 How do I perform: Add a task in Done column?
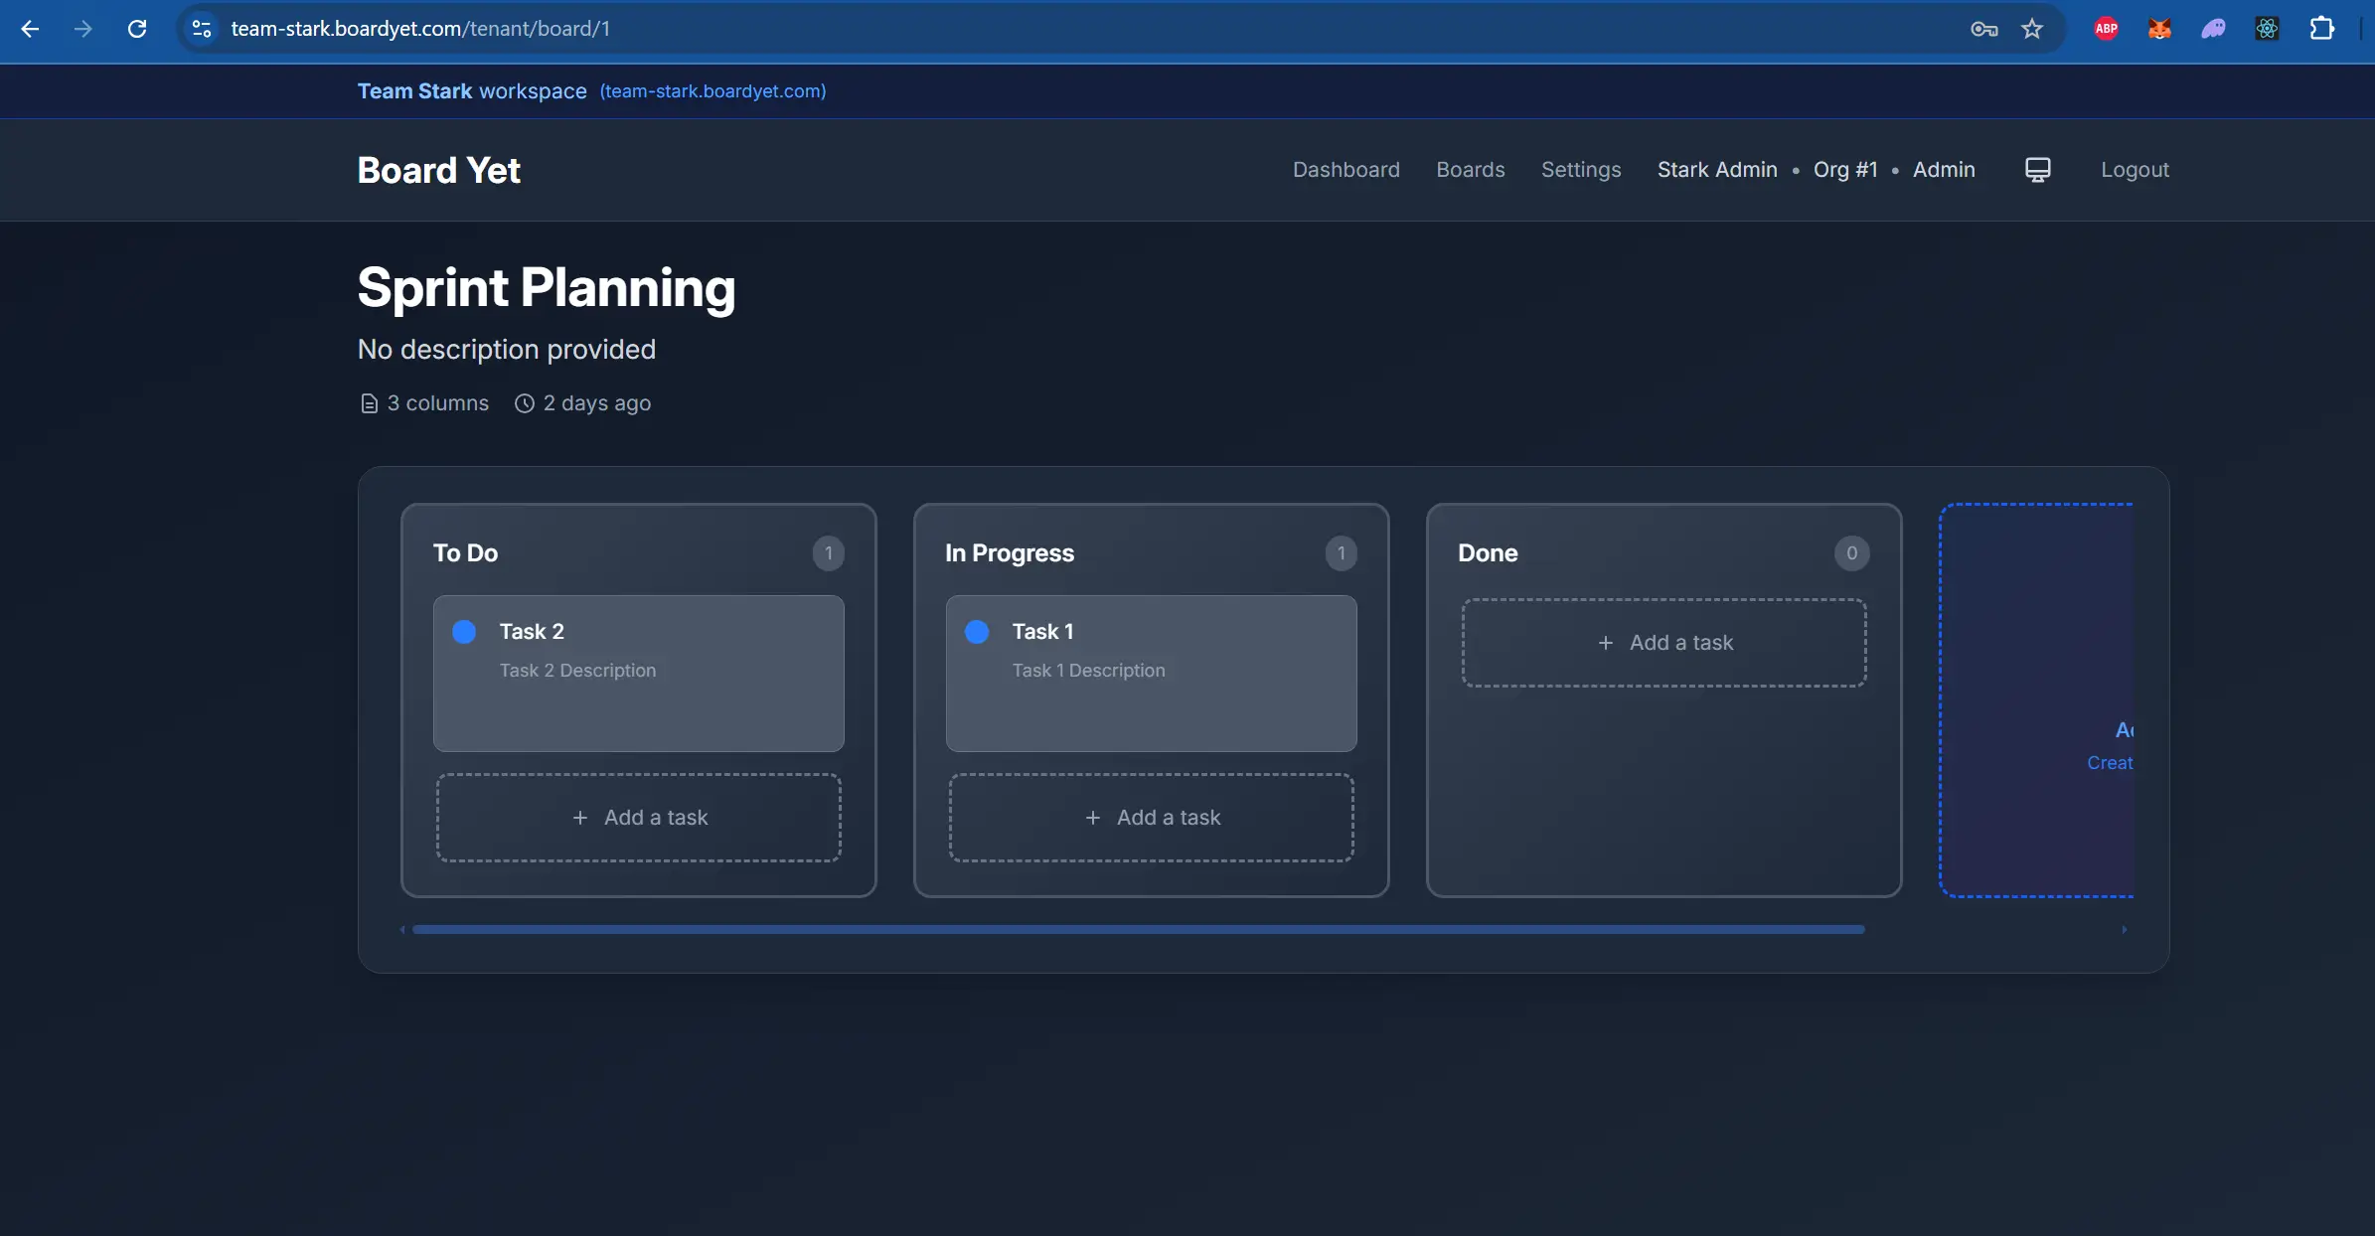[x=1663, y=643]
